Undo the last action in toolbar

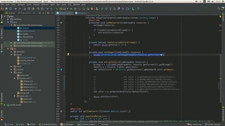point(15,9)
